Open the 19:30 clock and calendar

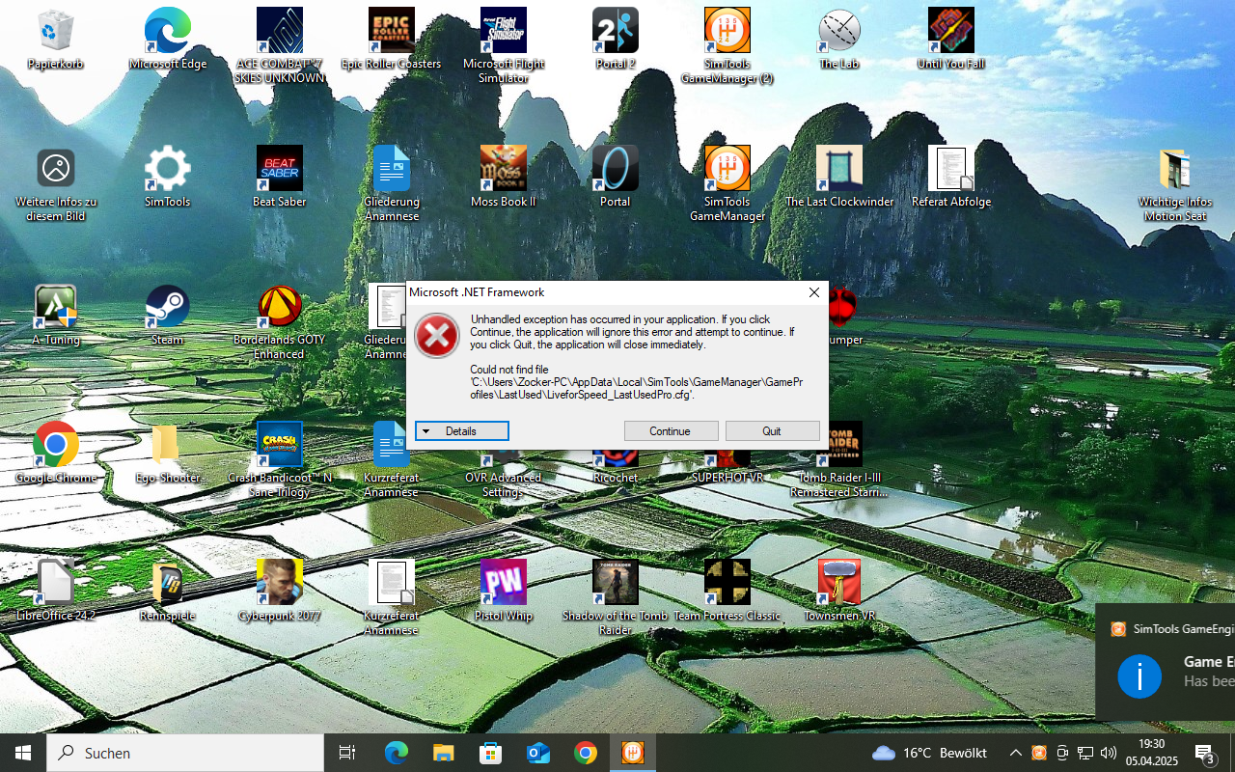pos(1152,753)
